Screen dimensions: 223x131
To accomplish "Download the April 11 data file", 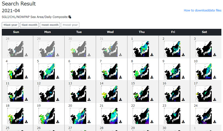I will [26, 99].
